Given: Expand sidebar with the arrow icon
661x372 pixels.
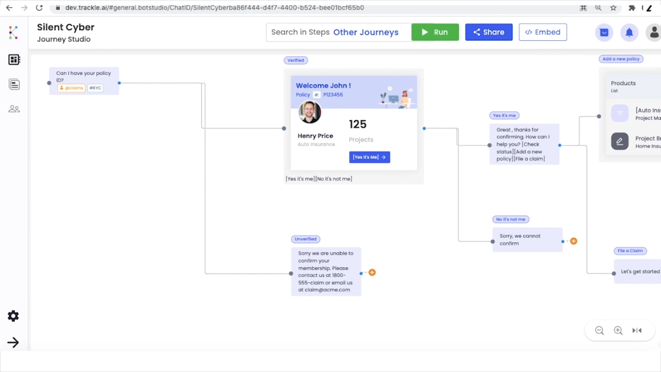Looking at the screenshot, I should tap(13, 343).
